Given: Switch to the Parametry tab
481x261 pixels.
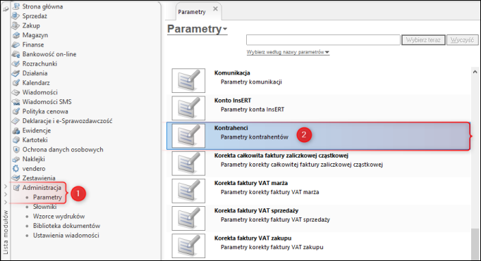Looking at the screenshot, I should pyautogui.click(x=192, y=12).
